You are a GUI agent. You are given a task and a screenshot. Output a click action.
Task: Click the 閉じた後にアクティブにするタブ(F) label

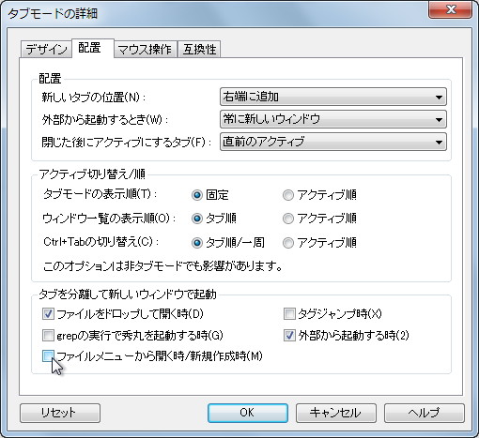(x=127, y=143)
